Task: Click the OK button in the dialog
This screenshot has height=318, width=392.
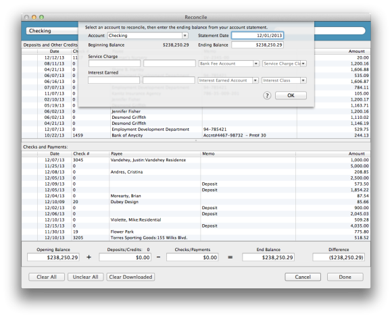Action: (291, 95)
